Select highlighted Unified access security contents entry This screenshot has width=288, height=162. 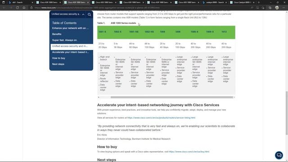[x=72, y=46]
